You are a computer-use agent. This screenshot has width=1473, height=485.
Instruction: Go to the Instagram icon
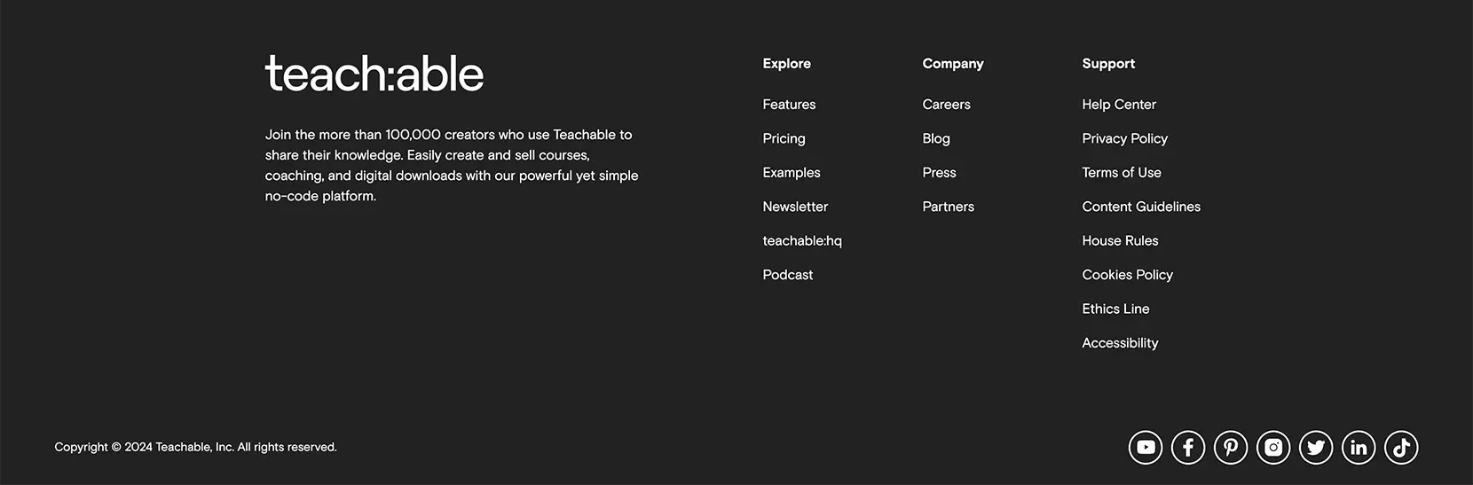click(1273, 448)
